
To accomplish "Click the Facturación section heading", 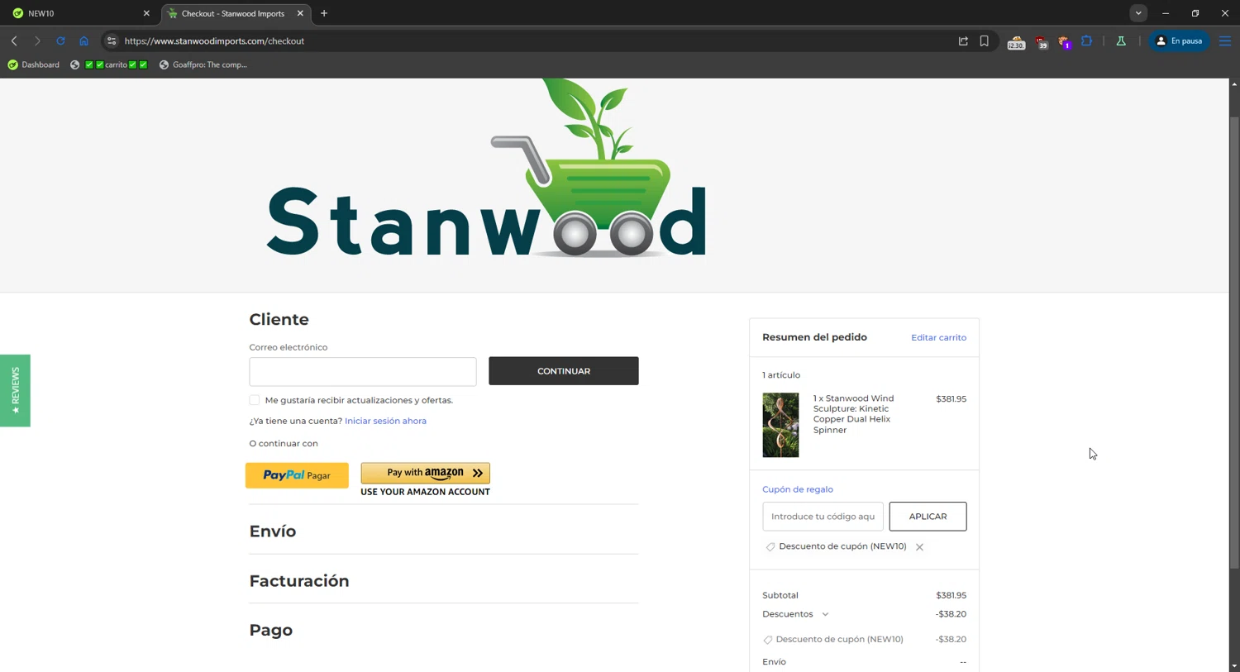I will point(299,581).
